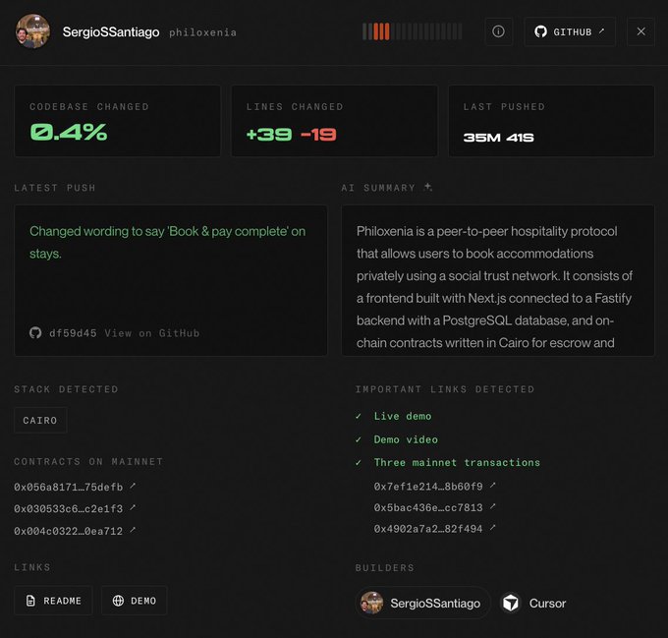
Task: Open contract 0x030533c6…c2e1f3
Action: (x=68, y=508)
